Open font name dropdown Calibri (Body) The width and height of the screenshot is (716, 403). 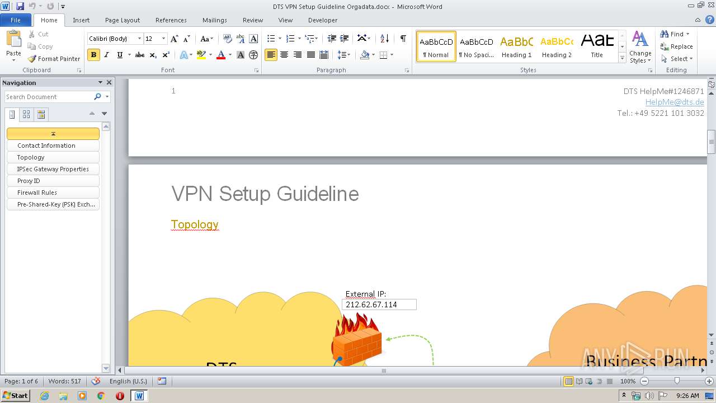click(x=140, y=39)
